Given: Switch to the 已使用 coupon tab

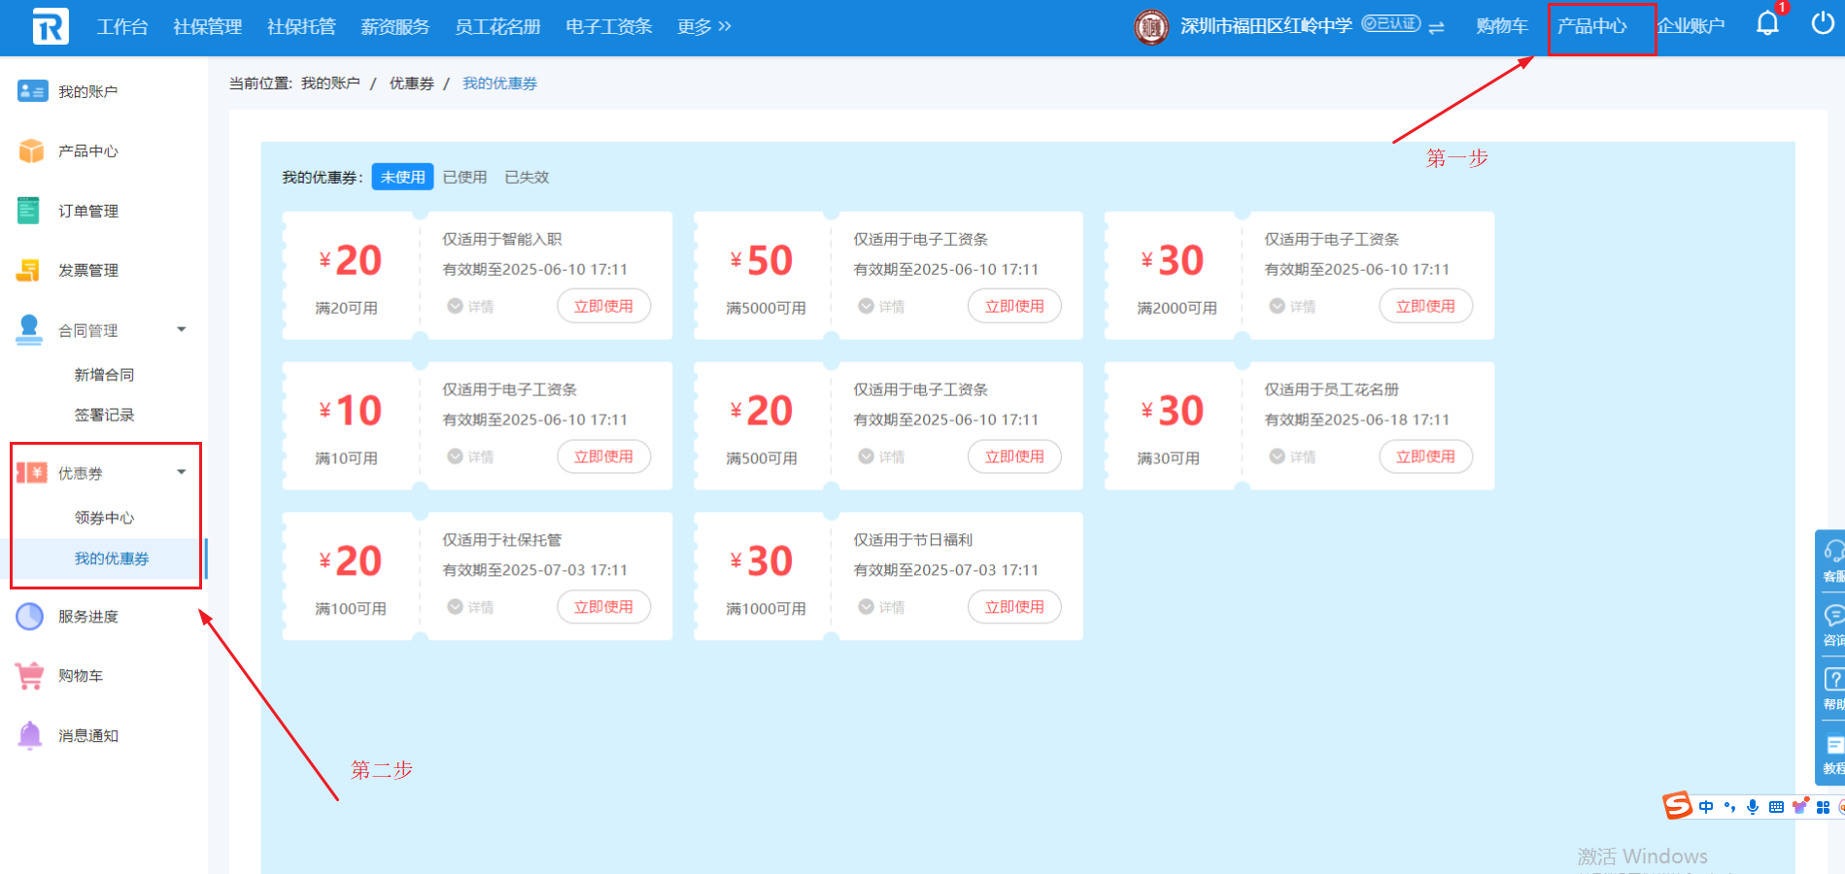Looking at the screenshot, I should [464, 177].
